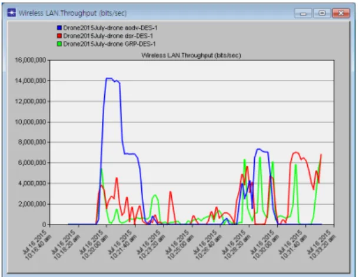Click the 'Jul 16 2015 10:18:20 am' axis label
This screenshot has width=359, height=277.
pos(66,245)
